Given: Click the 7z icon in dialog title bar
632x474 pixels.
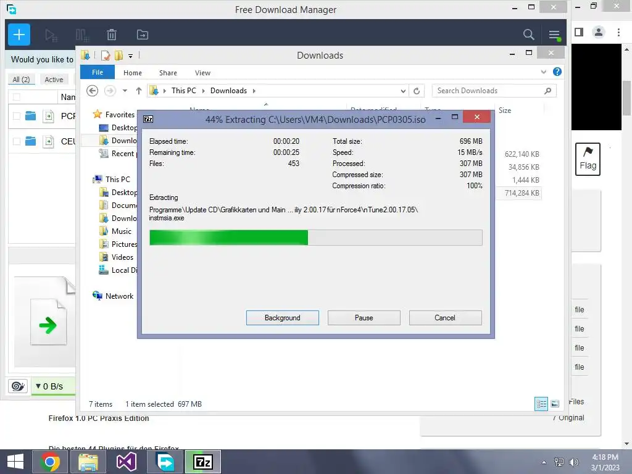Looking at the screenshot, I should tap(148, 119).
